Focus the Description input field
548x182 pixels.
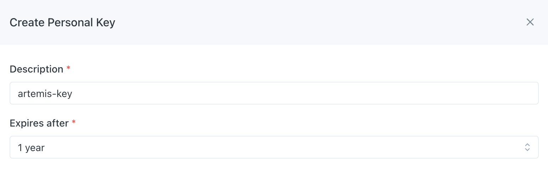(274, 93)
